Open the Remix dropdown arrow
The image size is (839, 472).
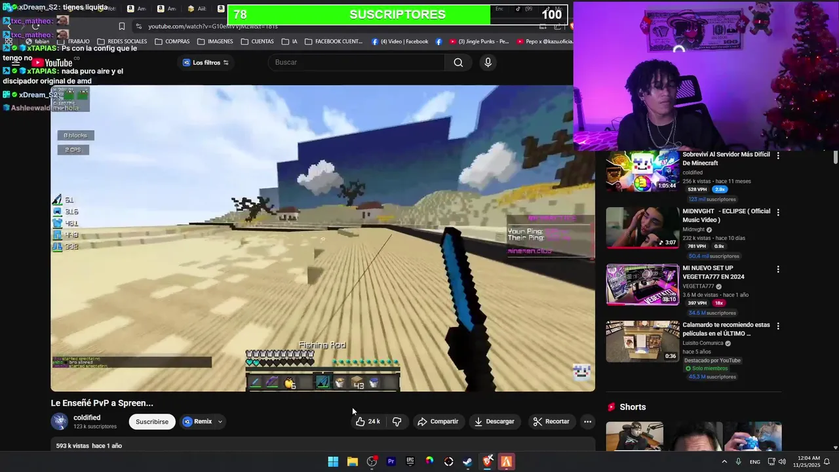point(220,422)
